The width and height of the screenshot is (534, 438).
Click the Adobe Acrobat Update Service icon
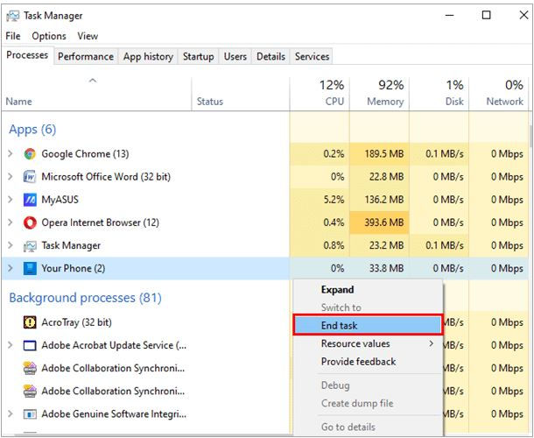30,346
